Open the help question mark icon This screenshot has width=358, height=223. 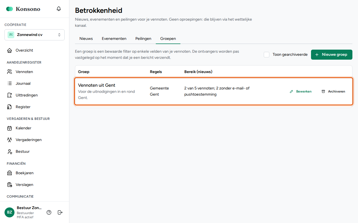49,212
